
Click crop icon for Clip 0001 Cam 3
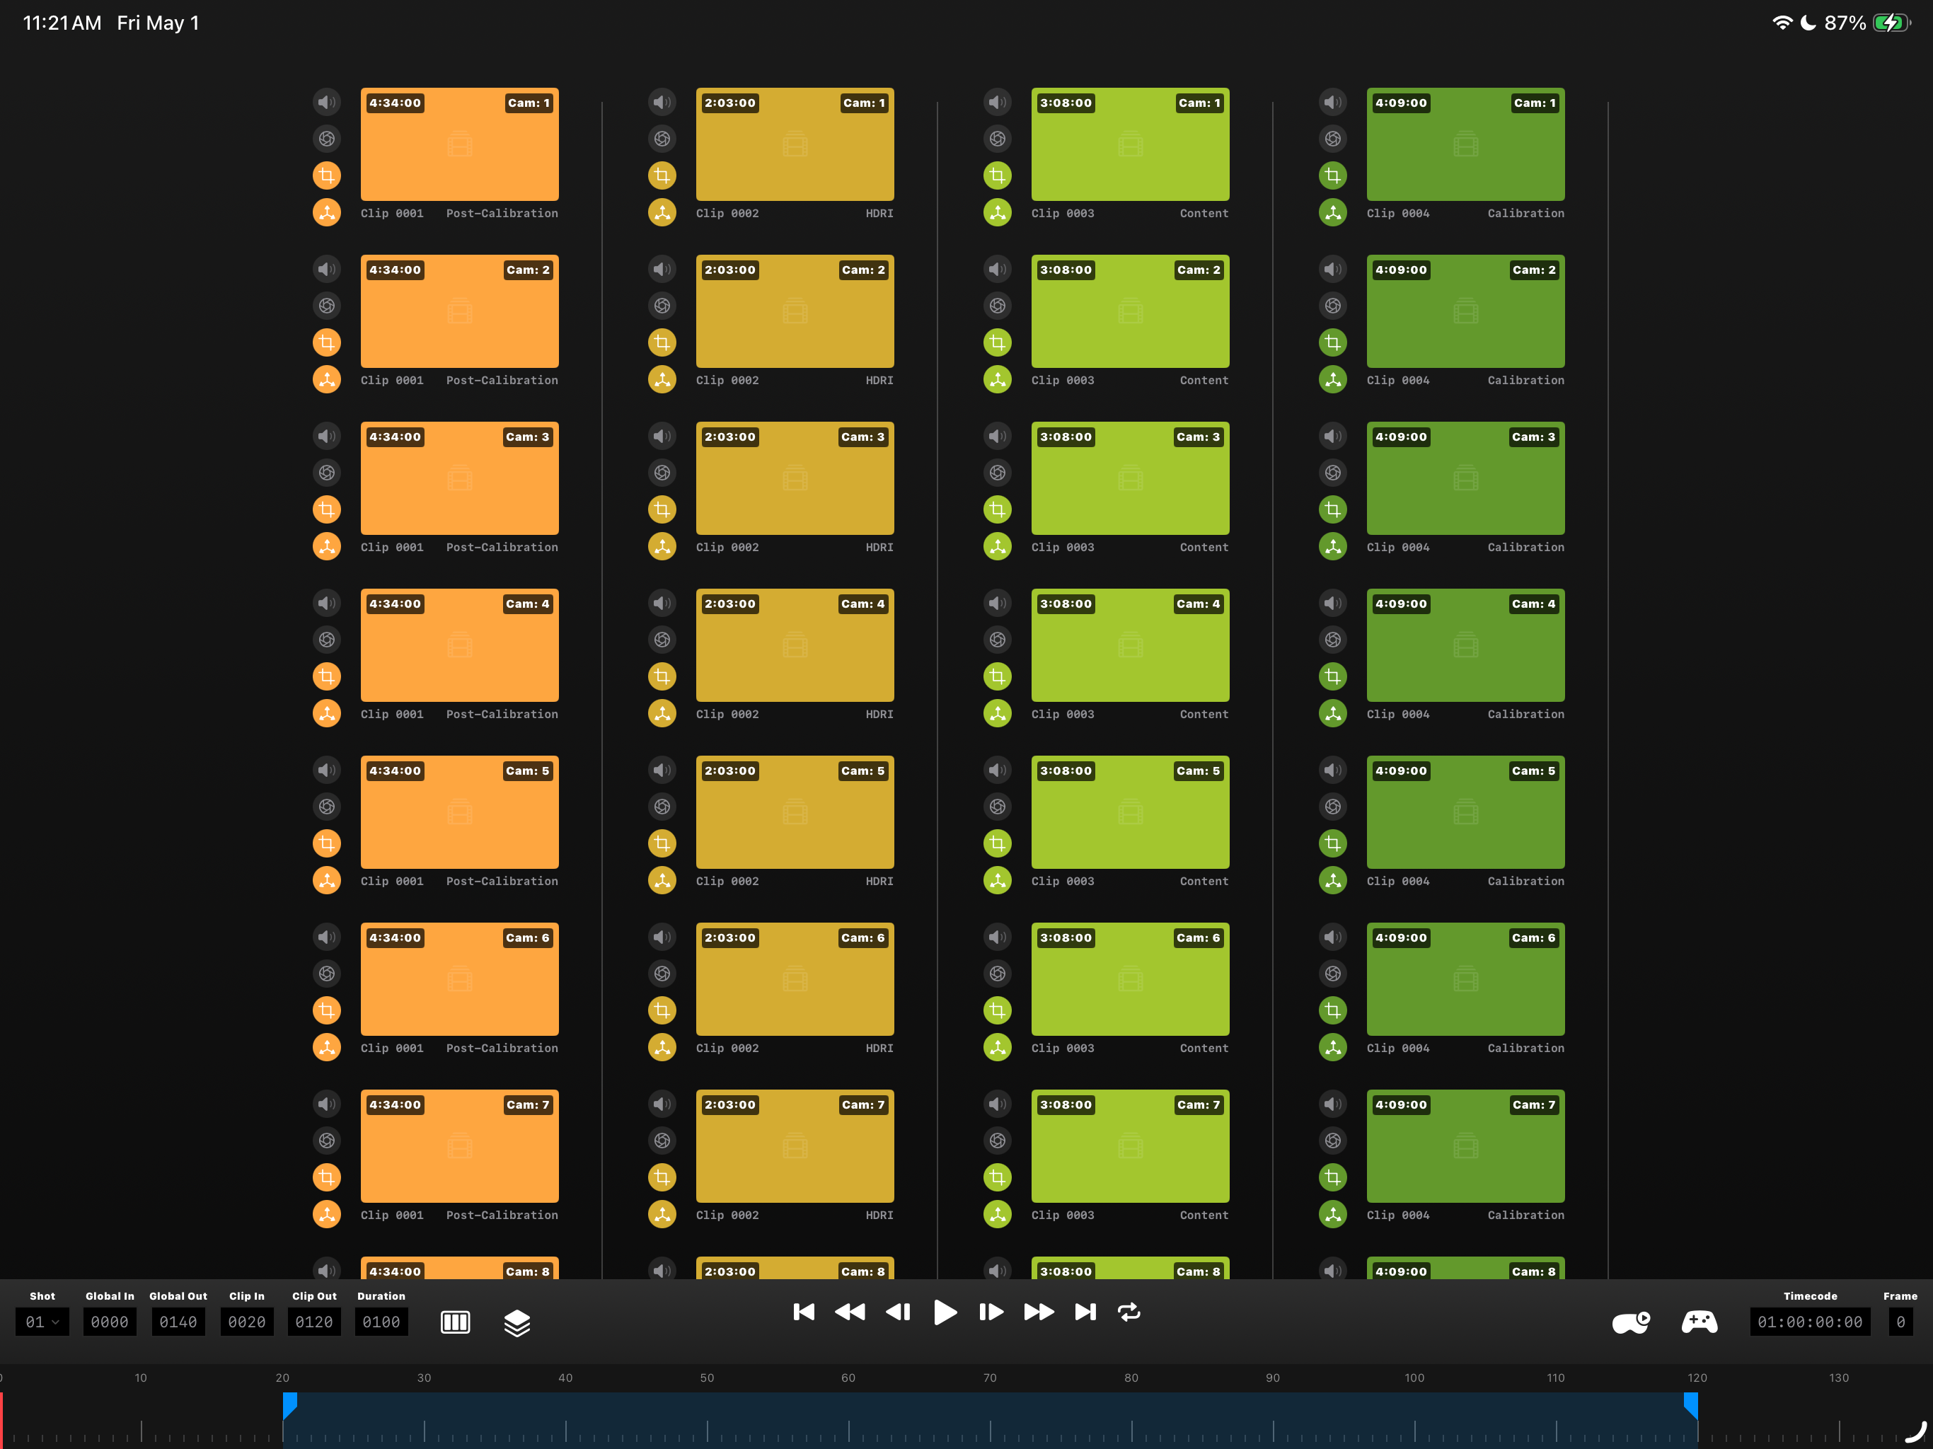(327, 509)
